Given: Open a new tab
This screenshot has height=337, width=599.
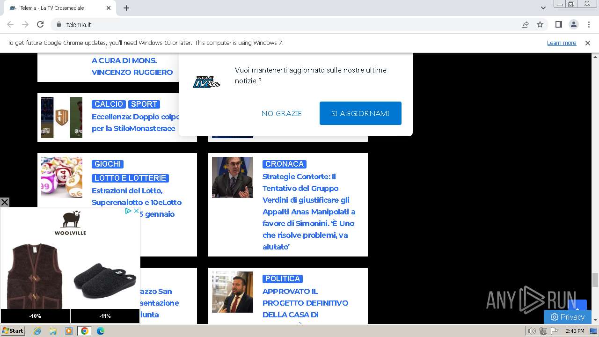Looking at the screenshot, I should point(126,8).
